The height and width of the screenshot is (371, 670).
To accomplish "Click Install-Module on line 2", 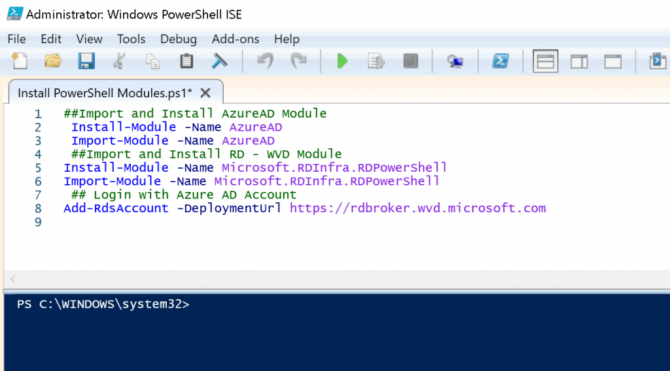I will click(x=124, y=127).
